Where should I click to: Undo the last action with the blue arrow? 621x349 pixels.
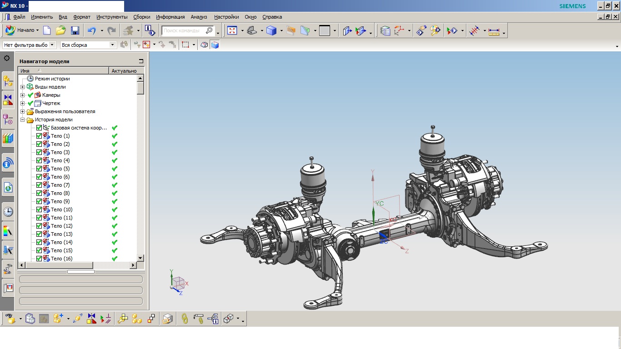point(92,30)
